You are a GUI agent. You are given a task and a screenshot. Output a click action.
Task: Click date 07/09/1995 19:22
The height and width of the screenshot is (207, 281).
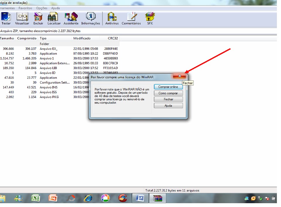coord(86,54)
